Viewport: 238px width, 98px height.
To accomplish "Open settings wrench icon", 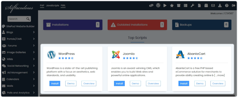I will (x=193, y=6).
